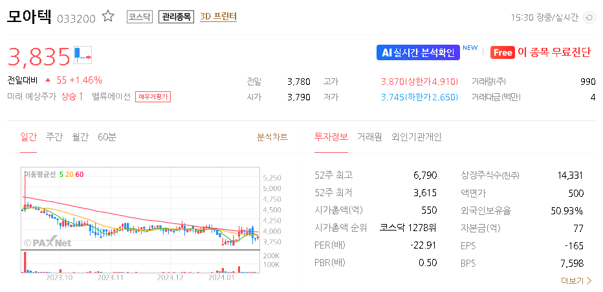
Task: Click the PER(배) value -22.91
Action: 423,245
